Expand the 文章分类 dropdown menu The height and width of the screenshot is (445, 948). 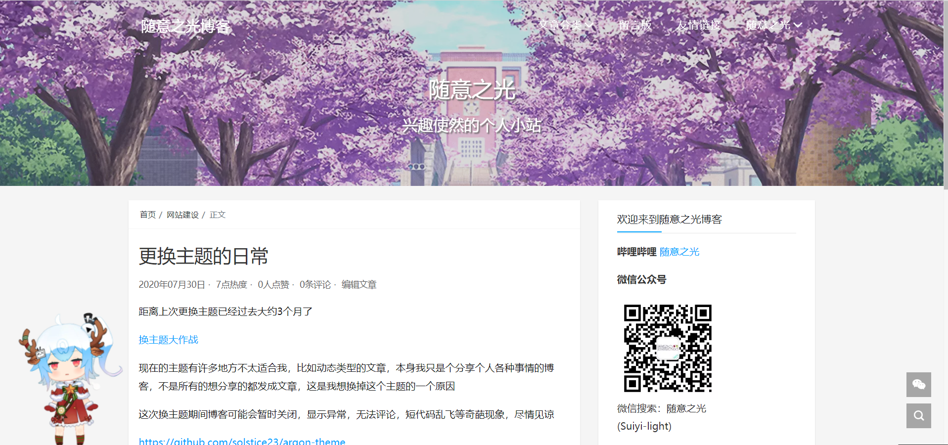click(x=565, y=25)
